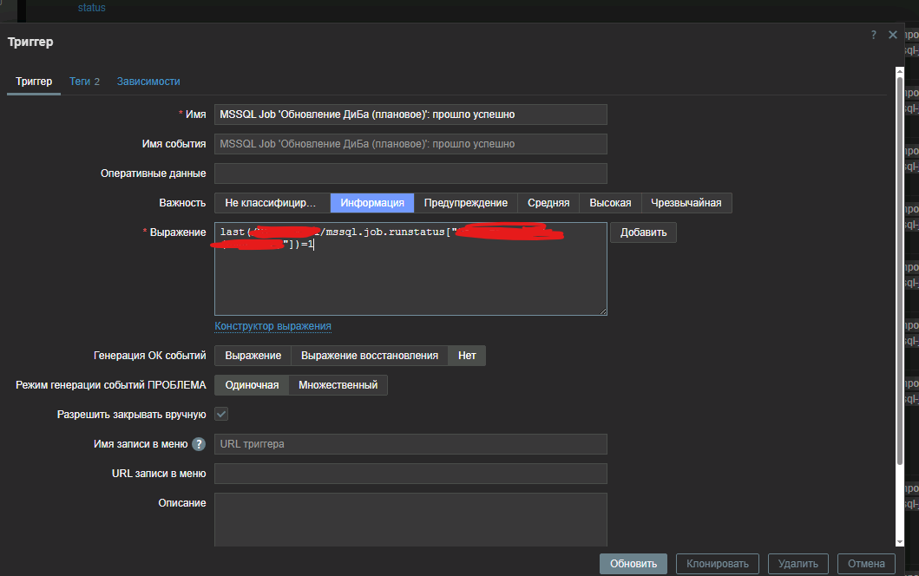Image resolution: width=919 pixels, height=576 pixels.
Task: Click the 'Добавить' expression button
Action: pos(643,232)
